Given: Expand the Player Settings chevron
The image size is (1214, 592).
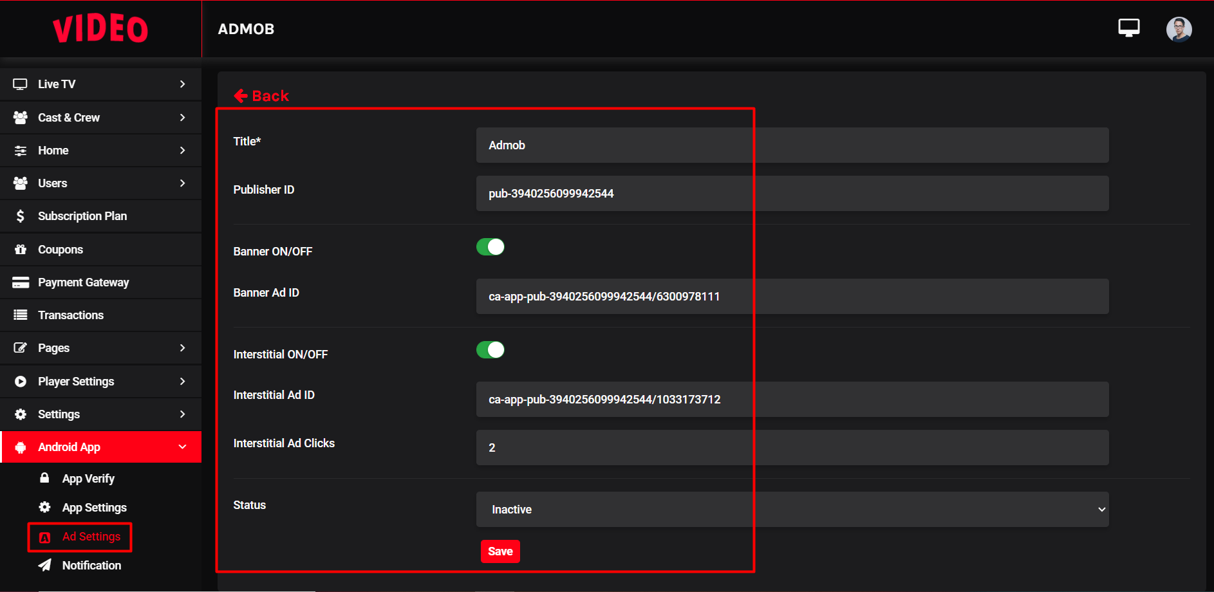Looking at the screenshot, I should (x=182, y=382).
